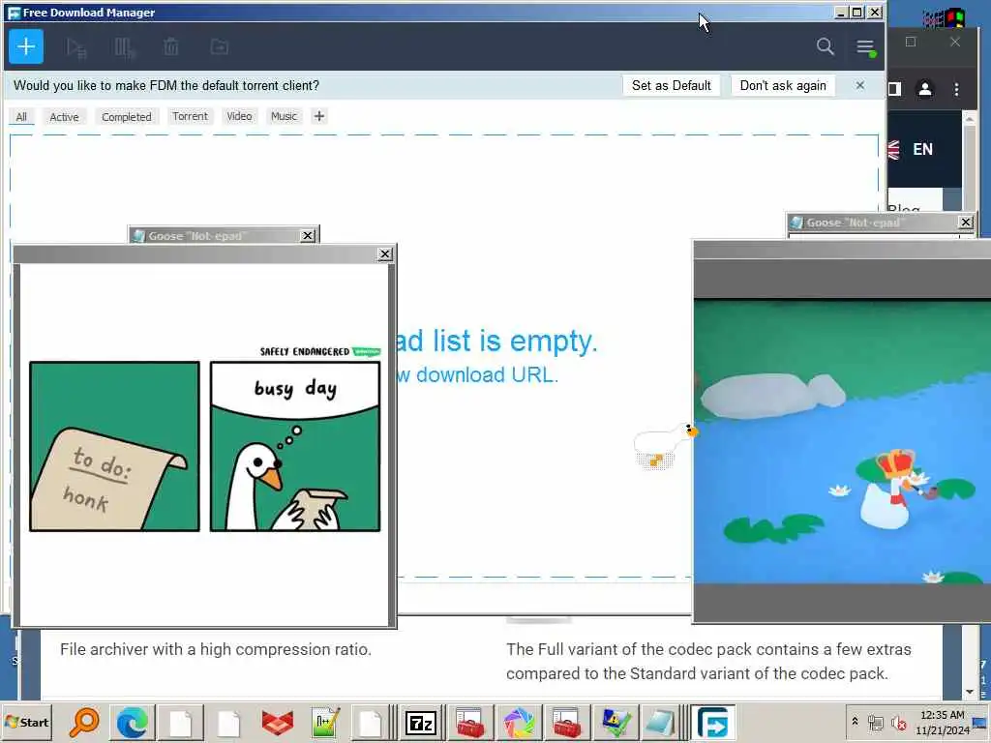Click the red fox Comodo taskbar icon
991x743 pixels.
click(x=277, y=722)
